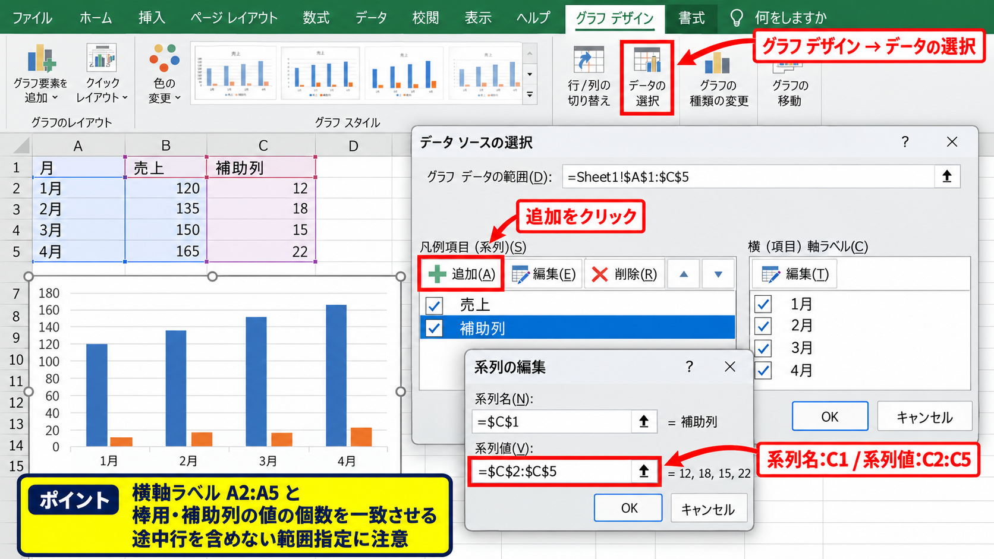Click 追加(A) to add a series
Screen dimensions: 994x559
tap(462, 274)
